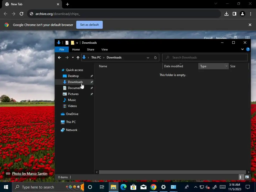The height and width of the screenshot is (192, 256).
Task: Click the archive.org address bar
Action: 124,14
